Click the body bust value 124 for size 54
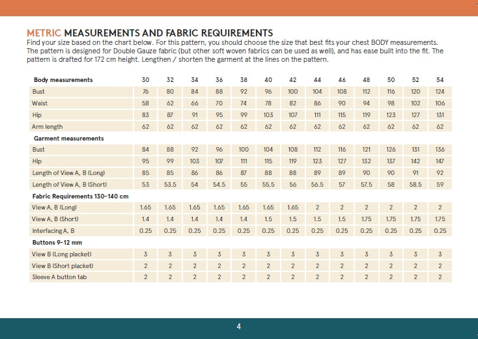Screen dimensions: 478x339 (440, 92)
